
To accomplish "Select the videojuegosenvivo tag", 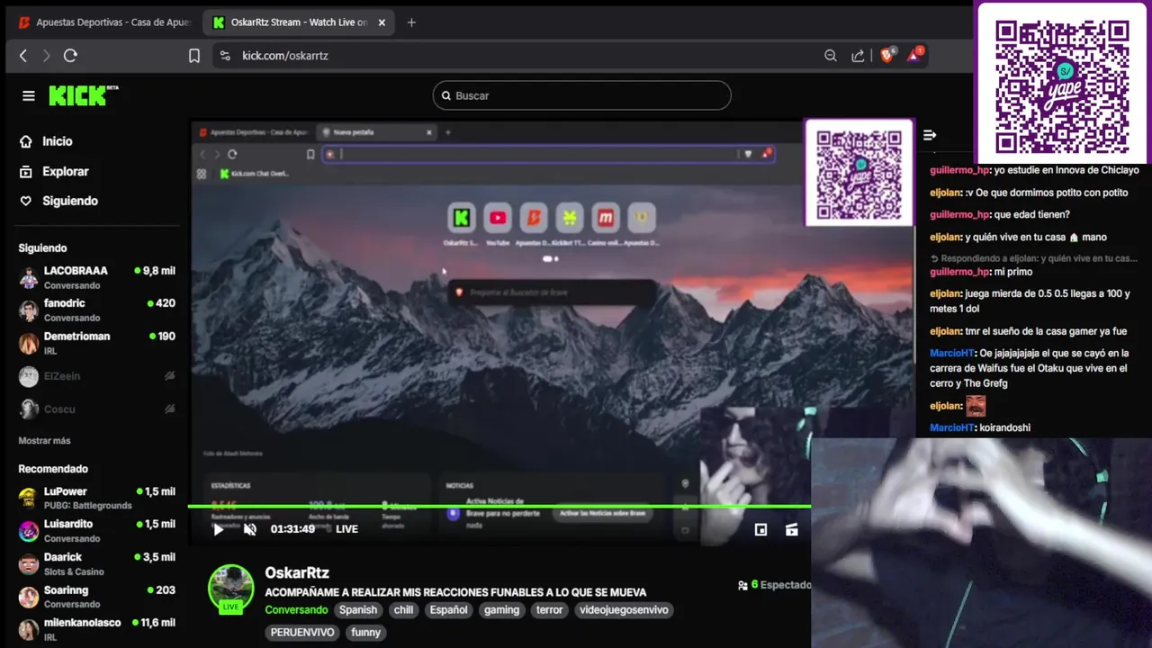I will point(624,610).
